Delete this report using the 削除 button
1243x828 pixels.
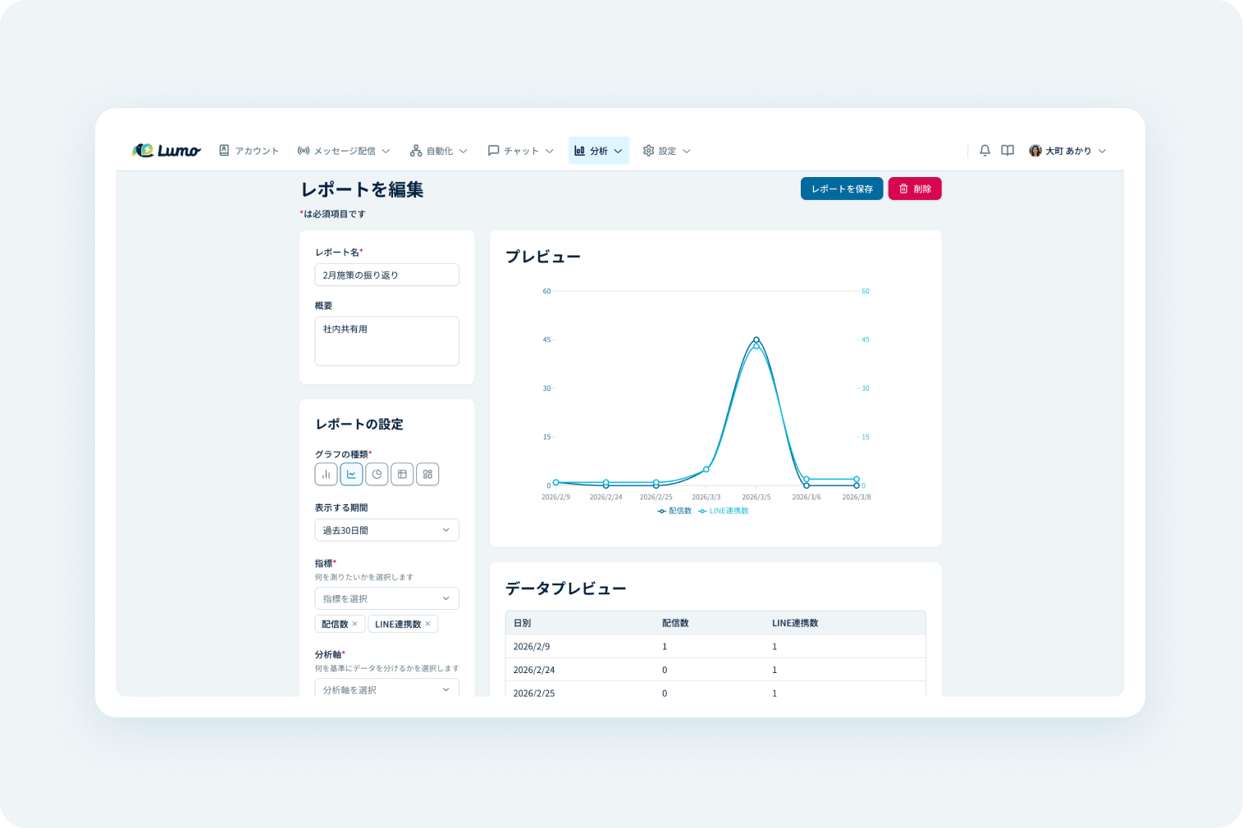tap(914, 189)
